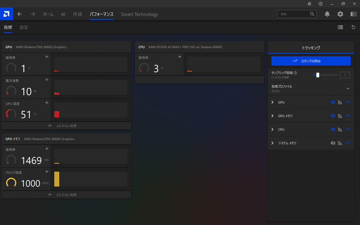Open the ホーム tab
Image resolution: width=360 pixels, height=225 pixels.
click(48, 14)
